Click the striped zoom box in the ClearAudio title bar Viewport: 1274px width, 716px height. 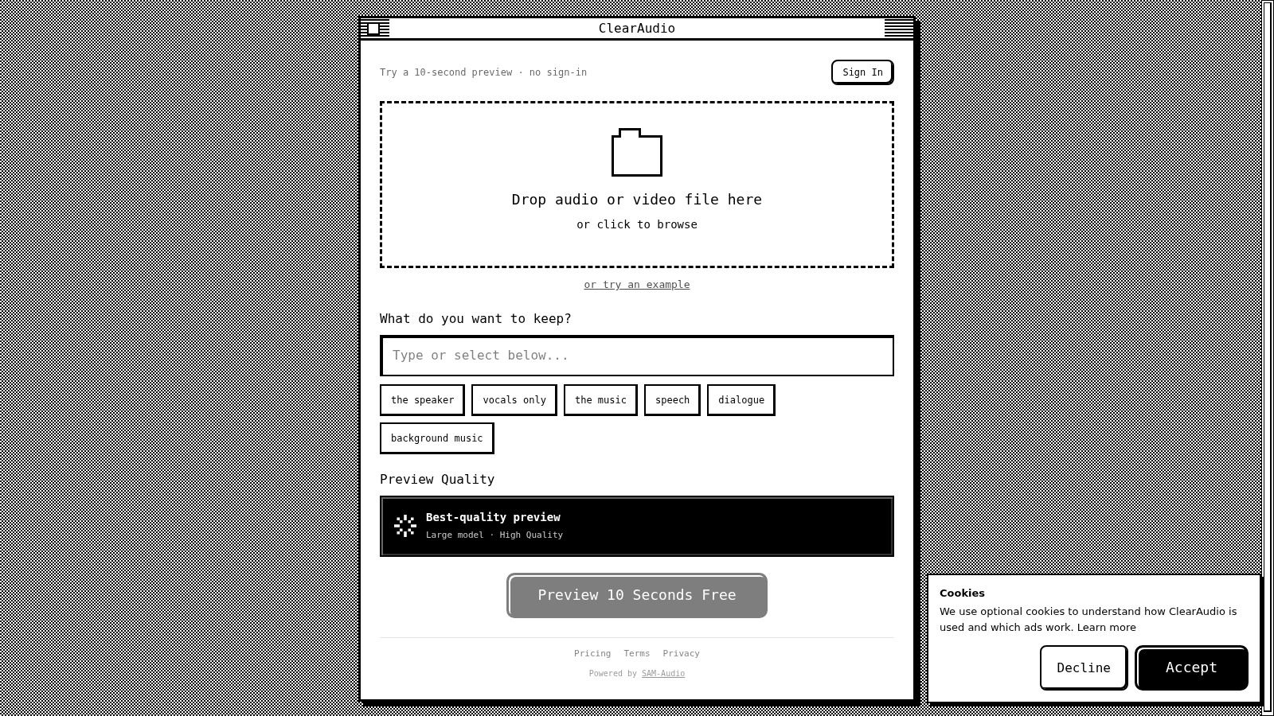[x=899, y=29]
